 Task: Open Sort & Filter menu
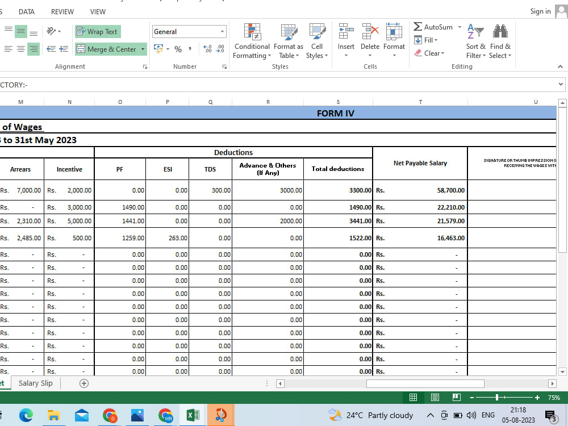coord(475,41)
